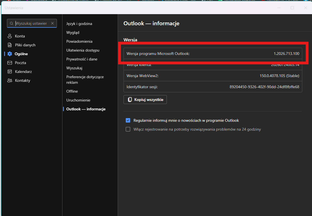
Task: Click the Outlook — informacje page heading
Action: pos(152,23)
